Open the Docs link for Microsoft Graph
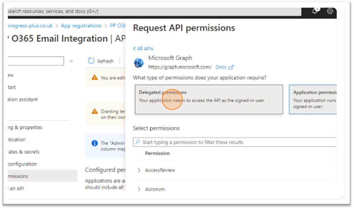 tap(221, 67)
